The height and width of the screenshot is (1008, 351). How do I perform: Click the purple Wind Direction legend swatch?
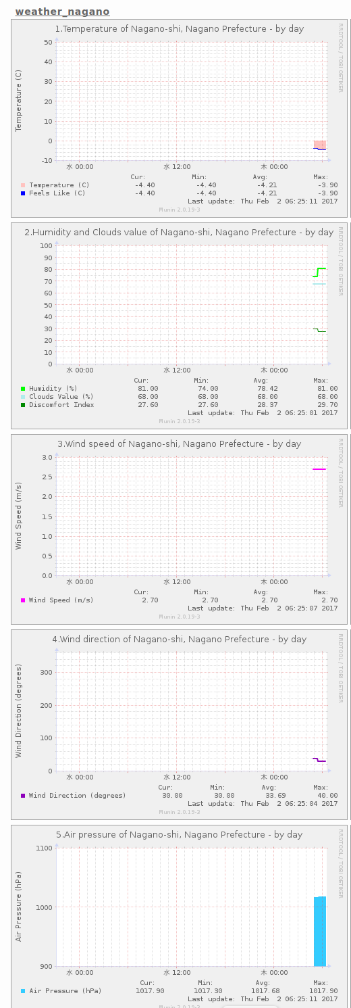pyautogui.click(x=23, y=796)
